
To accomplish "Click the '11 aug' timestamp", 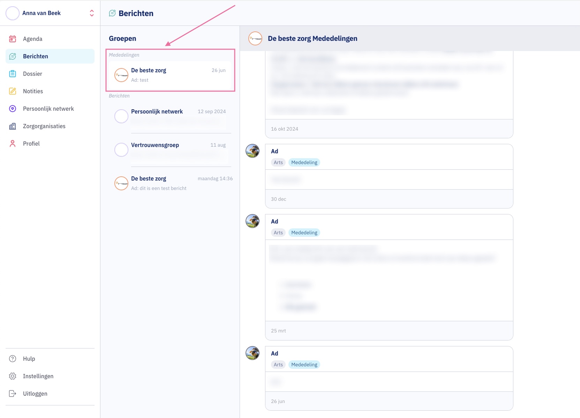I will point(218,145).
